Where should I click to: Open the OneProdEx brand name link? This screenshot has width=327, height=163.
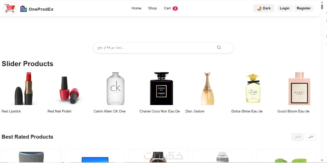coord(41,9)
